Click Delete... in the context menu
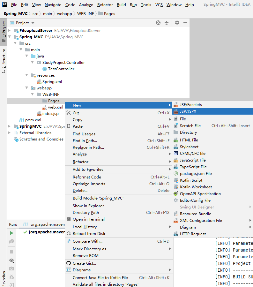This screenshot has width=253, height=287. point(119,191)
